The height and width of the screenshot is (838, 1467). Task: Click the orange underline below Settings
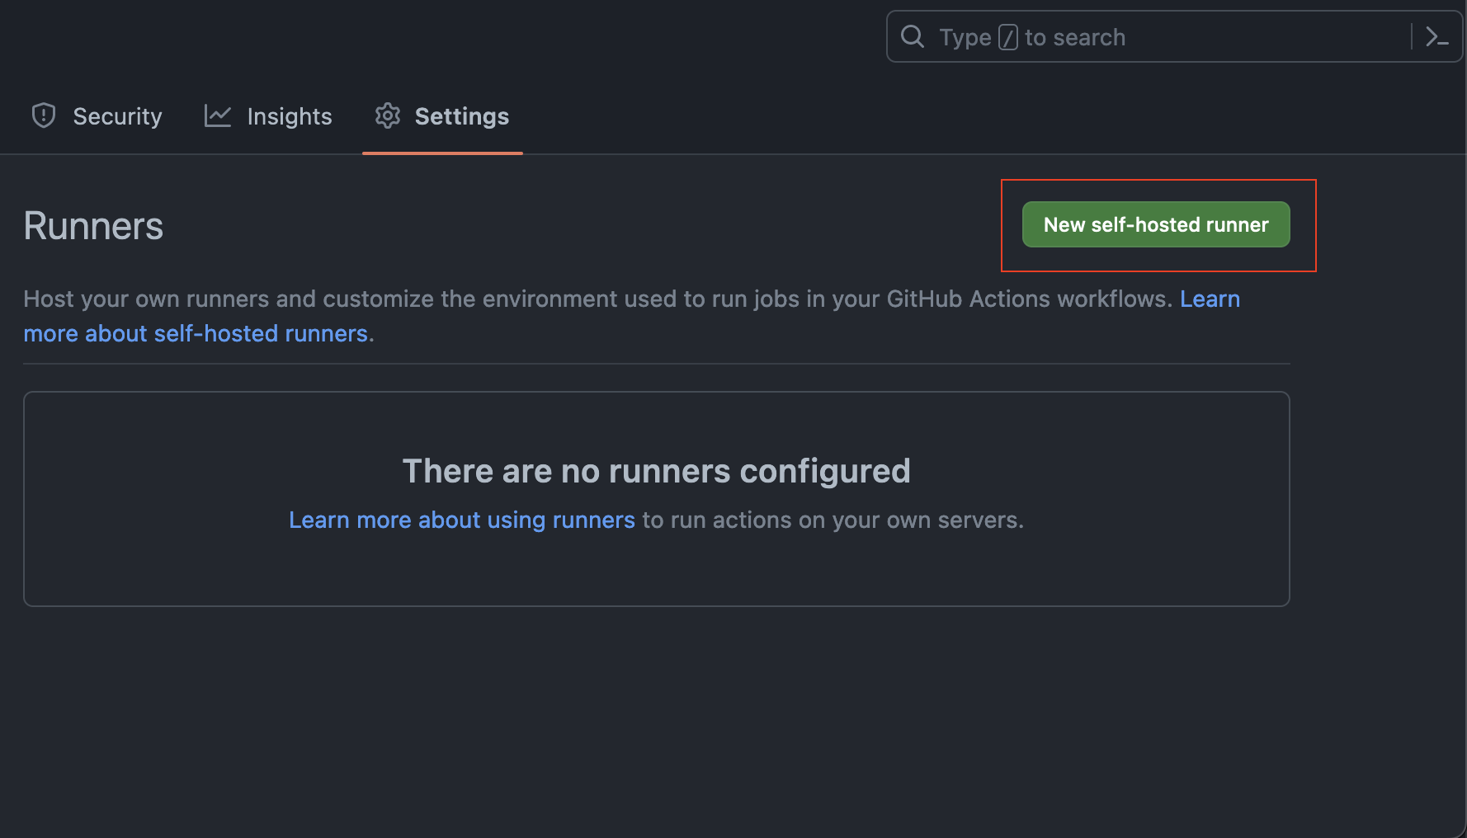click(x=442, y=153)
